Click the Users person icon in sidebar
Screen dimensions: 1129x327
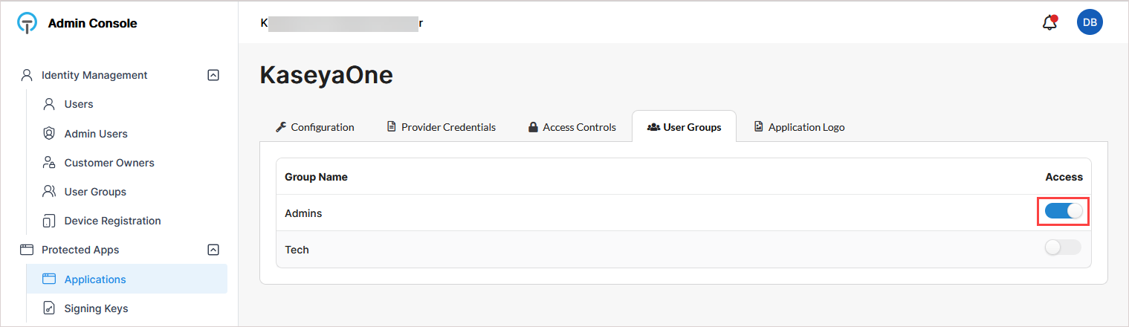coord(50,104)
